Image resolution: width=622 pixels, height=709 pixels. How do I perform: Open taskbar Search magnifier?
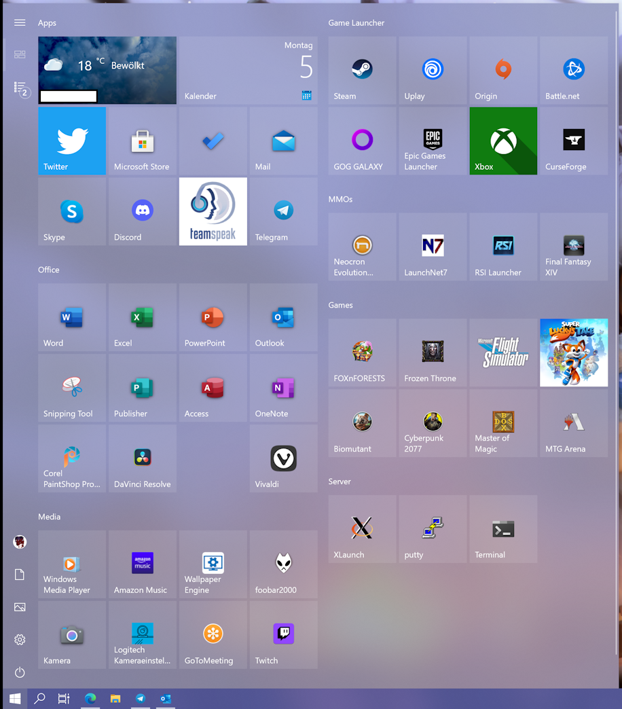coord(39,699)
